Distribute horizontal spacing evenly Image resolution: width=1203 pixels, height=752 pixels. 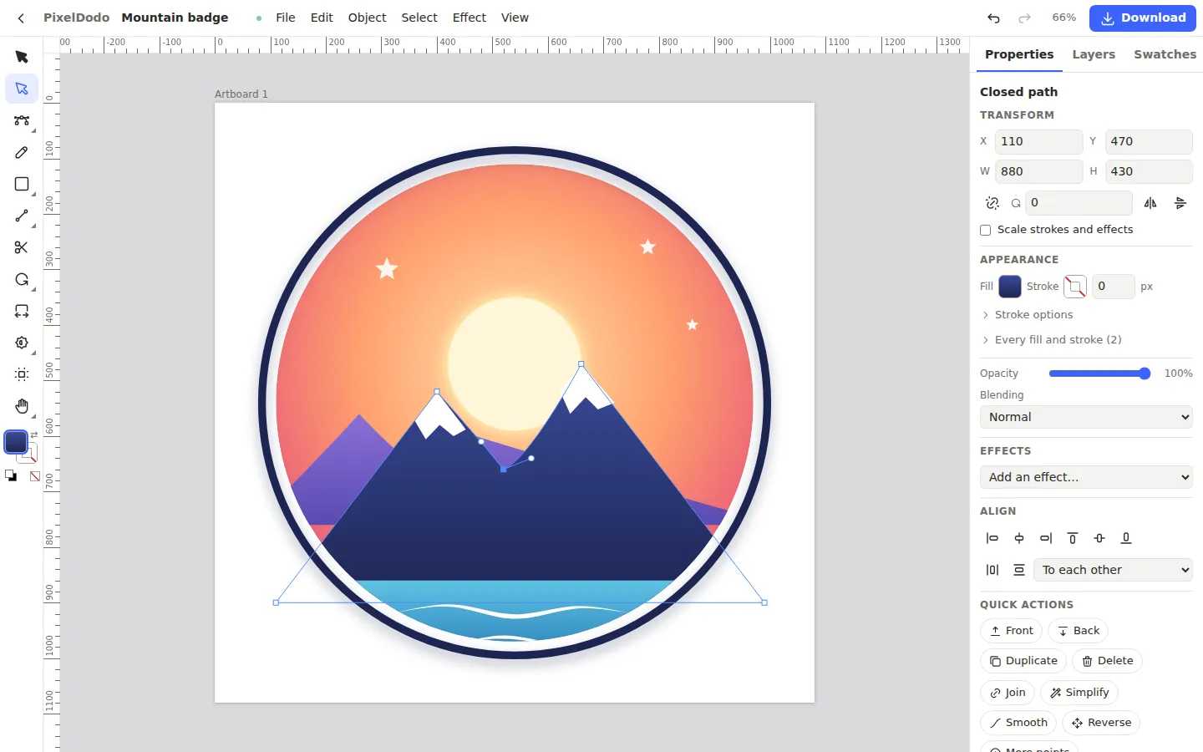pyautogui.click(x=992, y=570)
